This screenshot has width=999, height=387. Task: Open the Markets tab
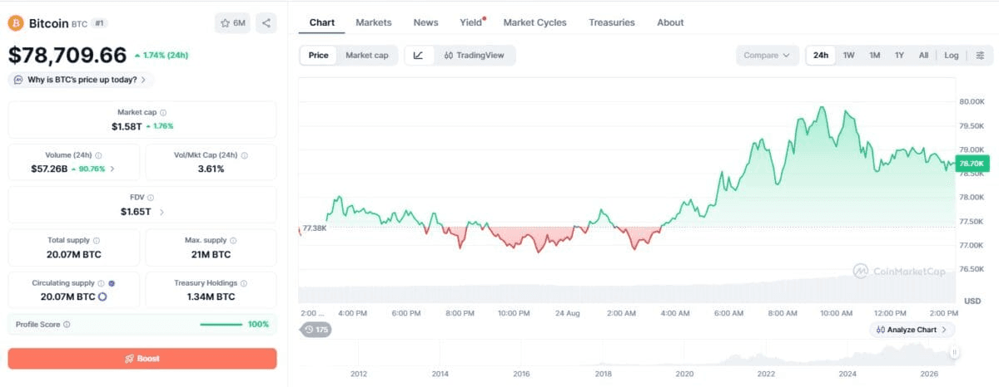(x=374, y=22)
